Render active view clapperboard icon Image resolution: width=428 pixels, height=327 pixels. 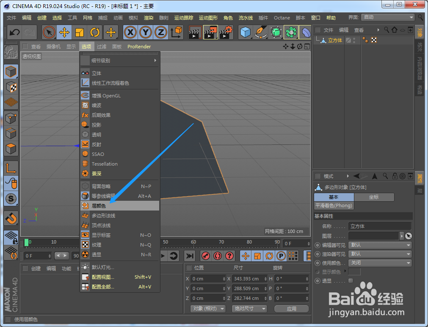[x=195, y=32]
